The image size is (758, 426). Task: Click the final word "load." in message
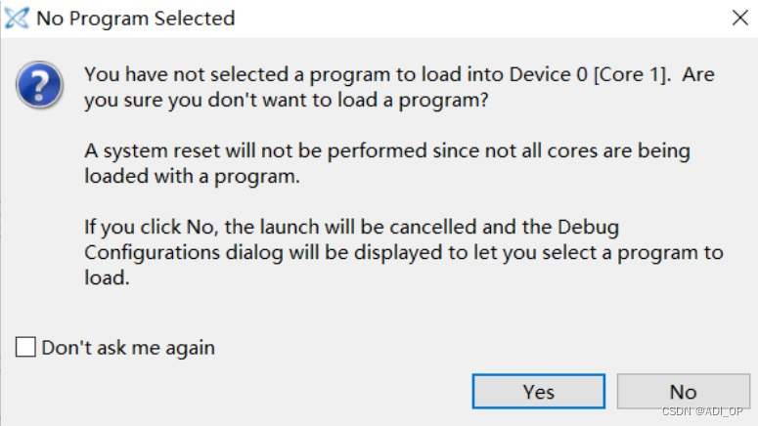(107, 277)
